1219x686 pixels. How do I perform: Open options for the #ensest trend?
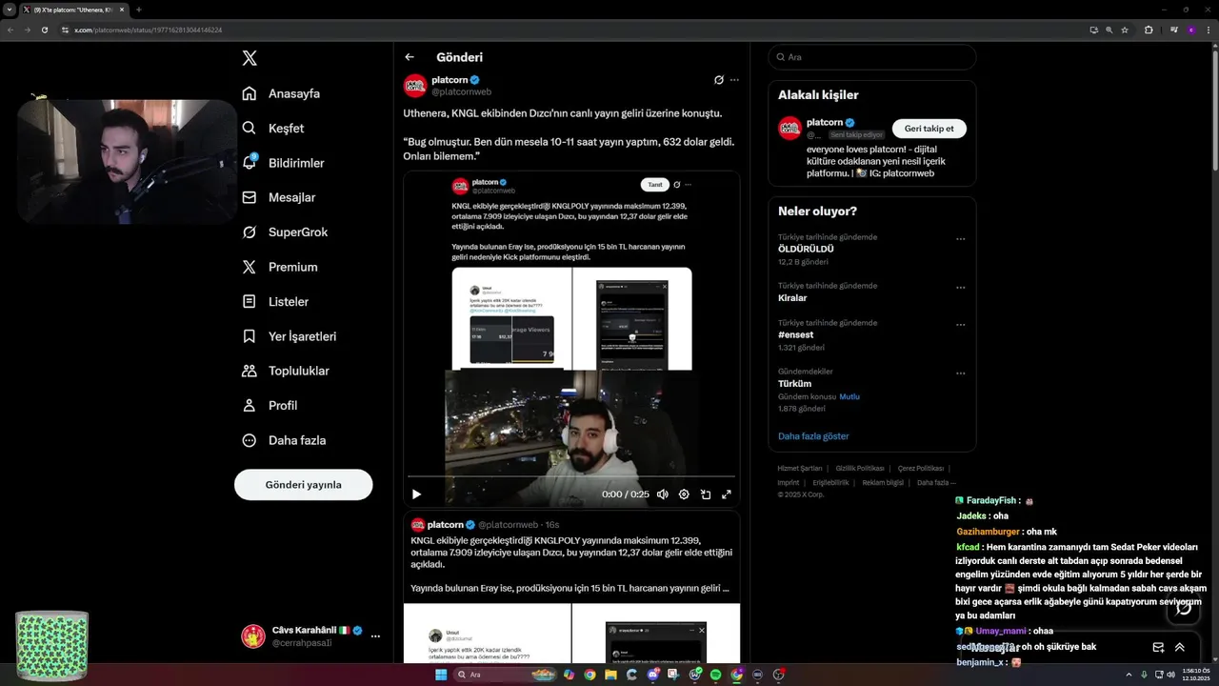[960, 324]
